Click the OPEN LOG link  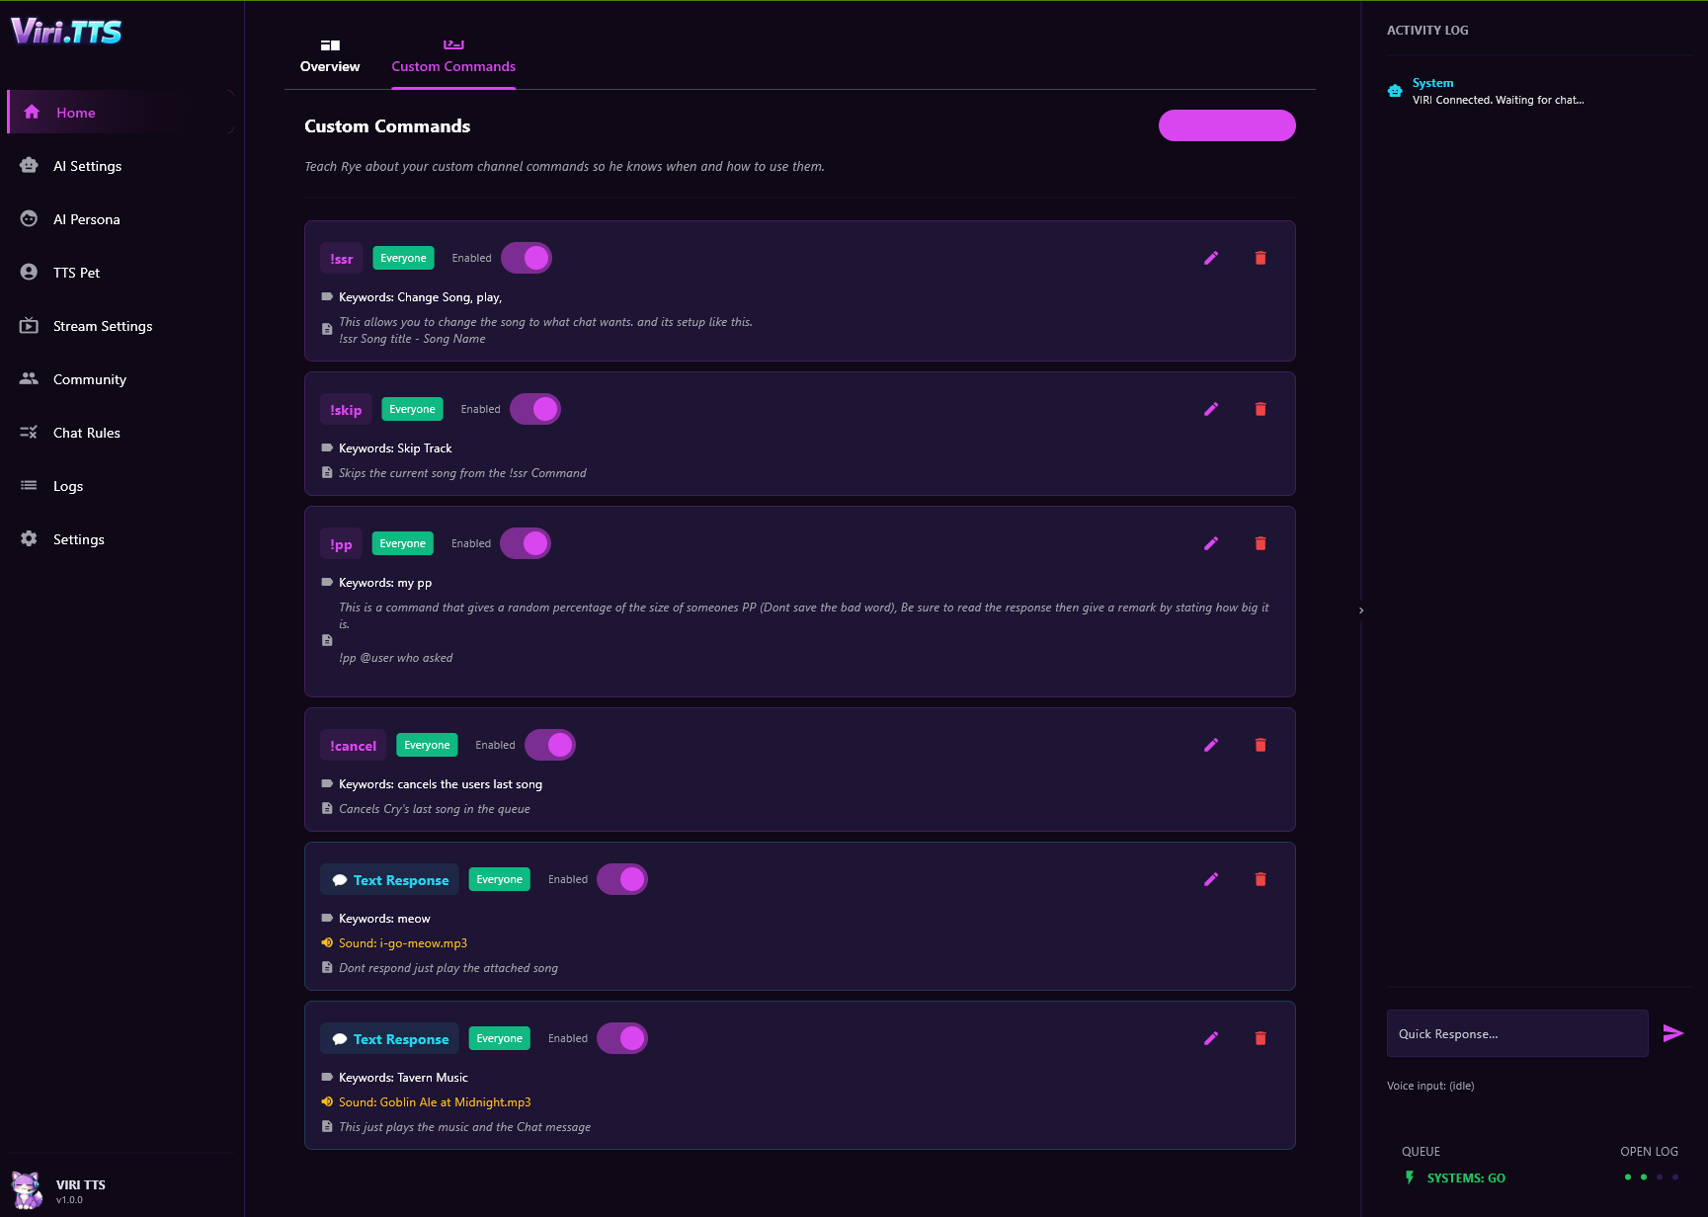1648,1151
